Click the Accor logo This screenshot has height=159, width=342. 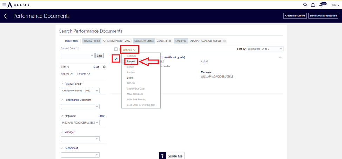[x=19, y=5]
